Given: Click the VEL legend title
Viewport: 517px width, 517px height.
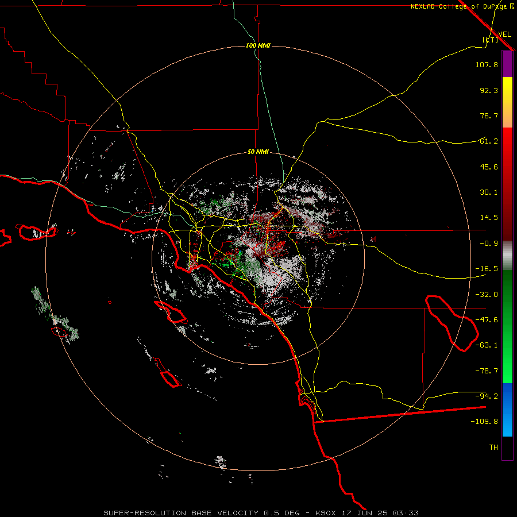Looking at the screenshot, I should 504,34.
